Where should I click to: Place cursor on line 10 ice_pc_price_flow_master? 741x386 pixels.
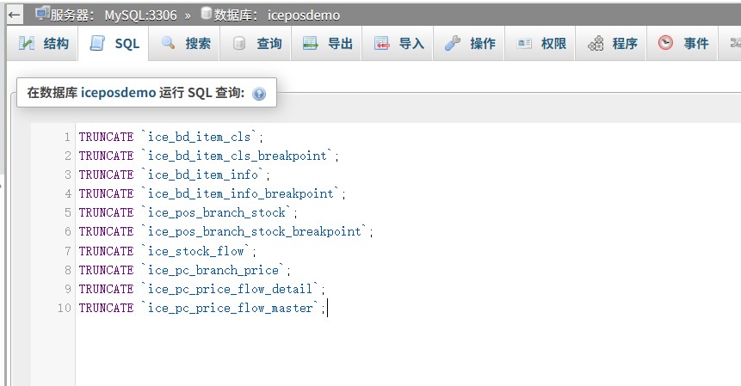pos(230,308)
